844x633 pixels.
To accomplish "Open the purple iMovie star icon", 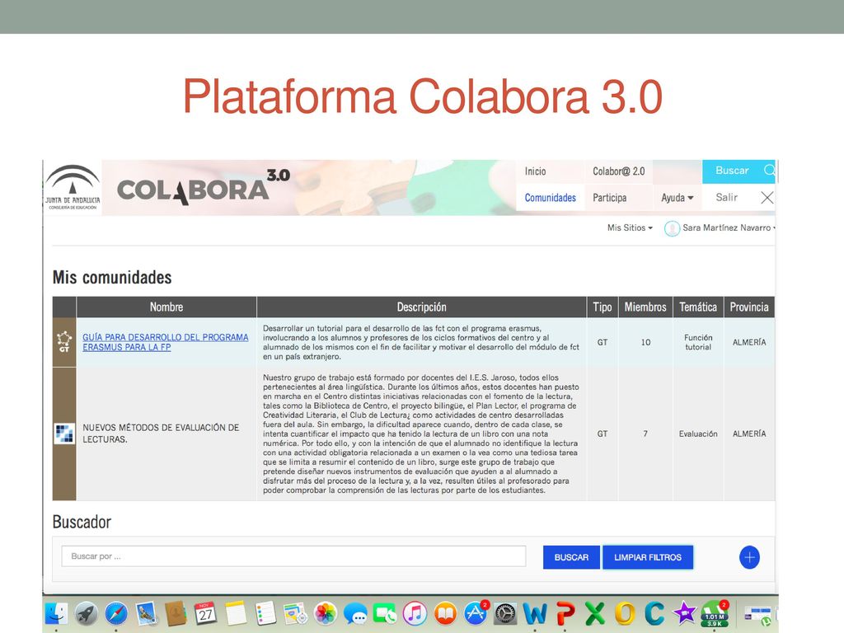I will coord(684,613).
